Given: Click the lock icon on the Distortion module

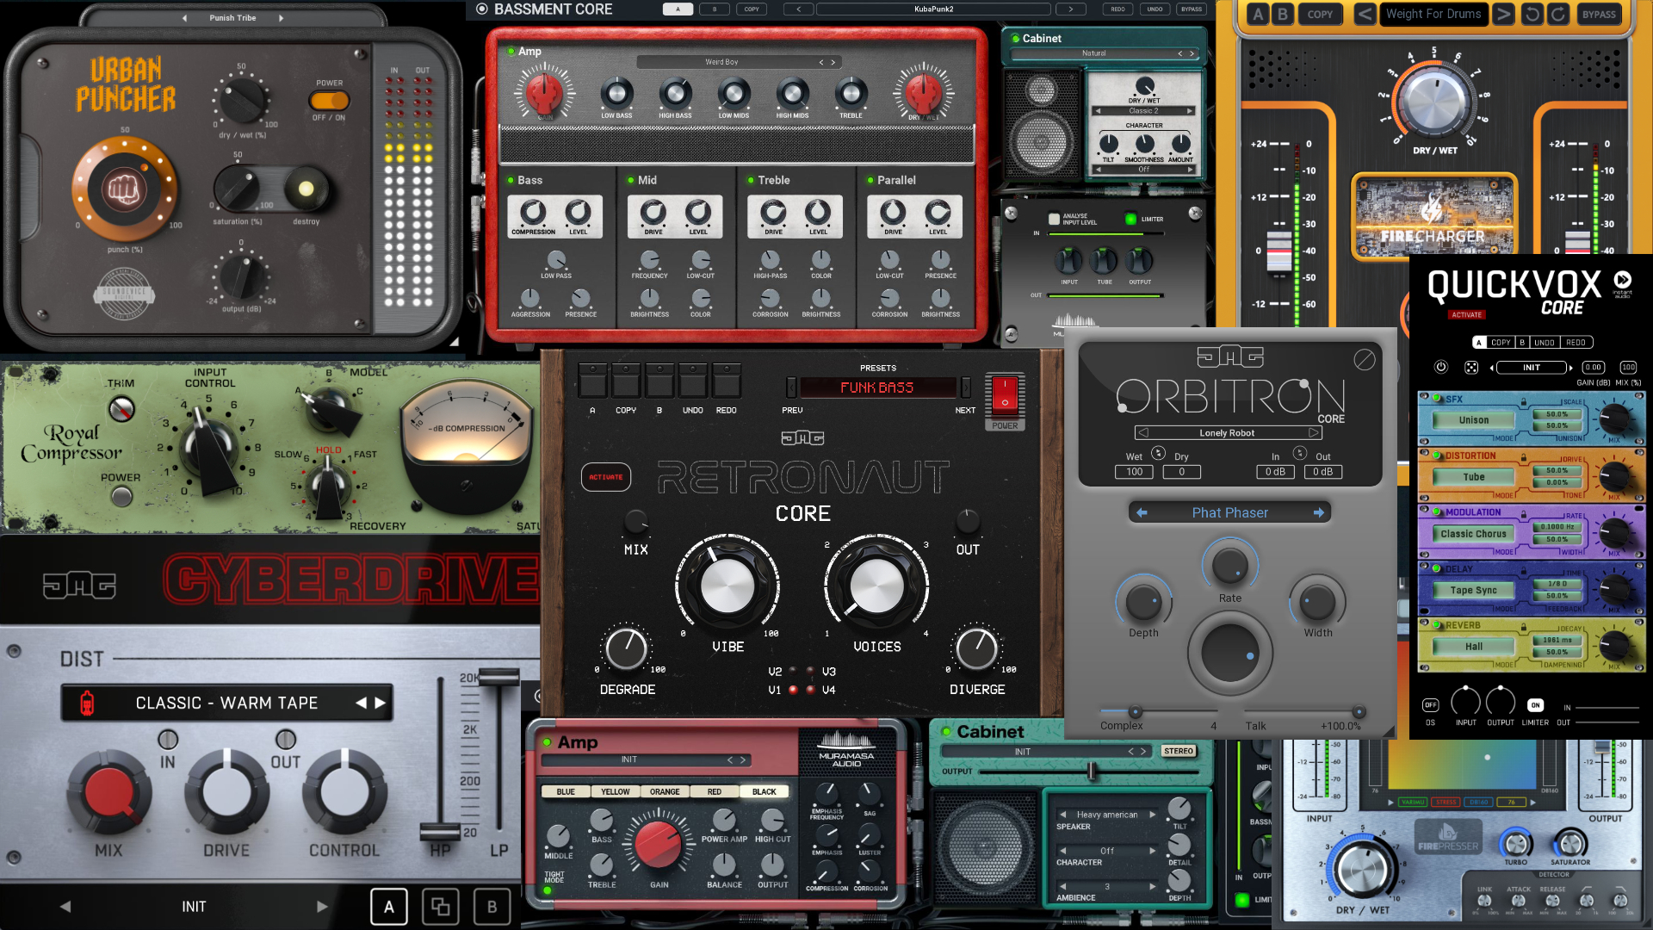Looking at the screenshot, I should (1523, 459).
